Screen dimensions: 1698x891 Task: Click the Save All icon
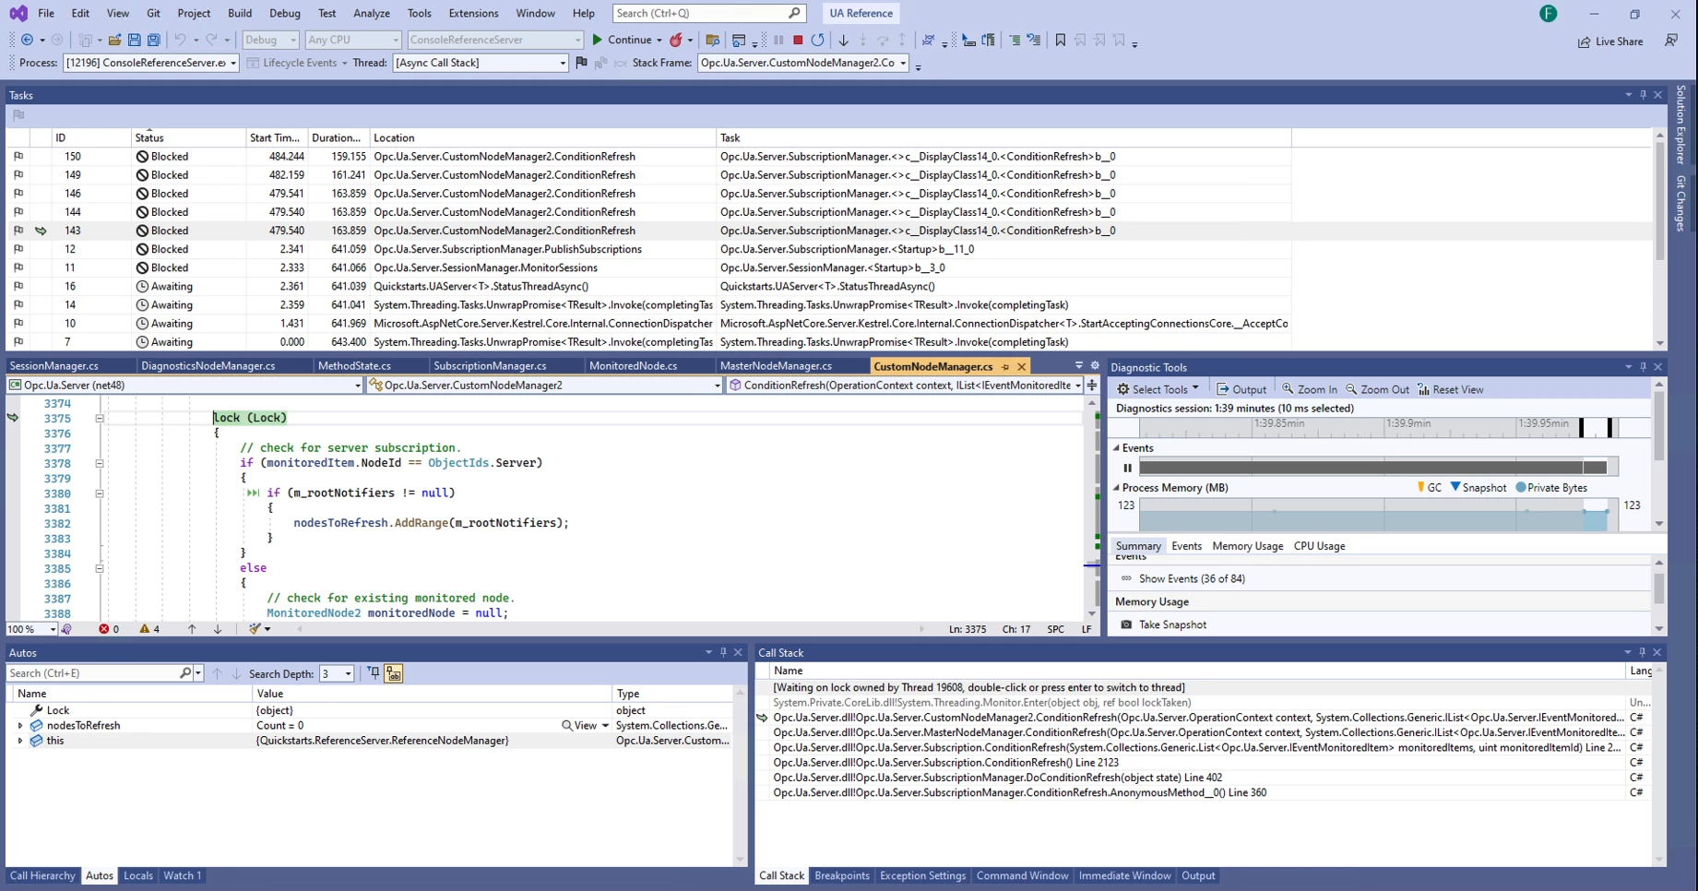click(x=154, y=41)
